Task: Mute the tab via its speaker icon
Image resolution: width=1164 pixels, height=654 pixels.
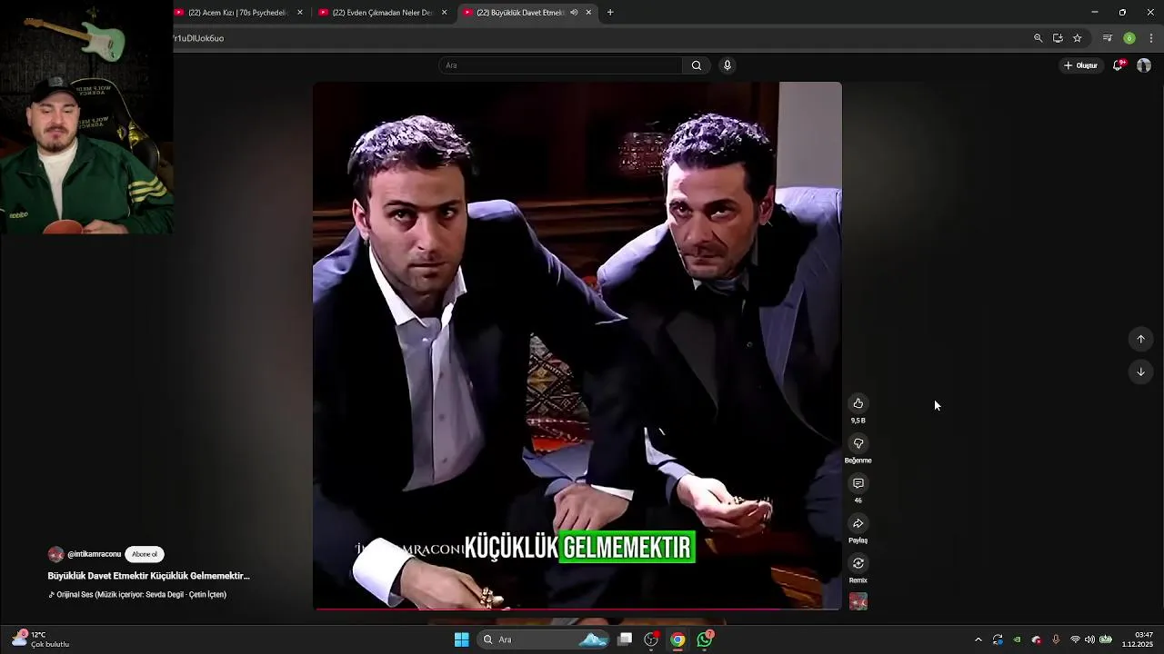Action: click(x=574, y=13)
